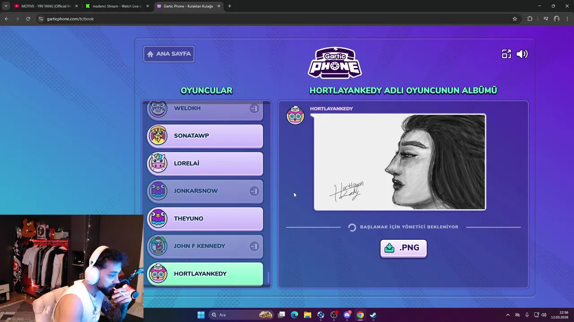Image resolution: width=574 pixels, height=322 pixels.
Task: Select player JOHN F KENNEDY row
Action: click(205, 246)
